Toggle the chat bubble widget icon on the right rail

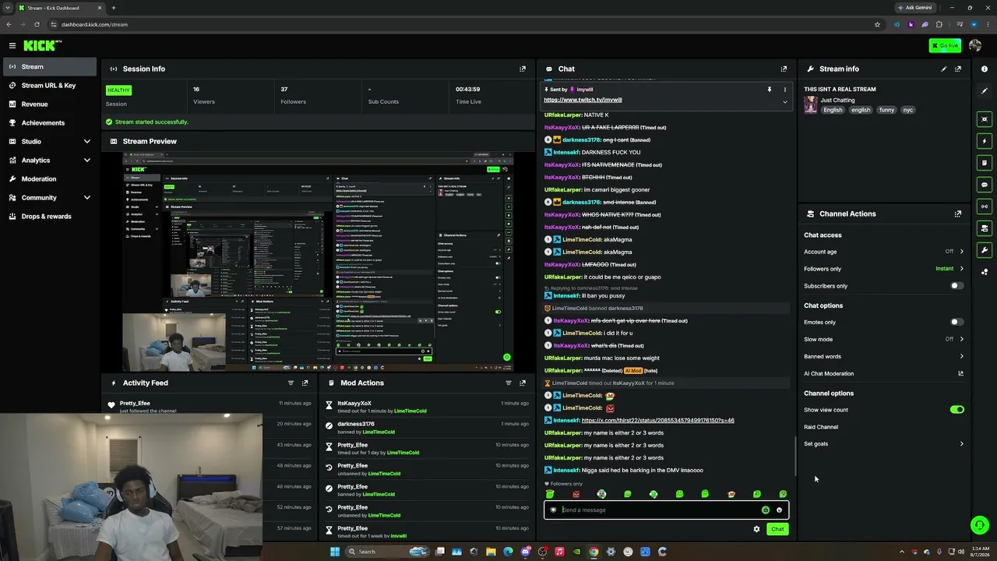pos(985,185)
